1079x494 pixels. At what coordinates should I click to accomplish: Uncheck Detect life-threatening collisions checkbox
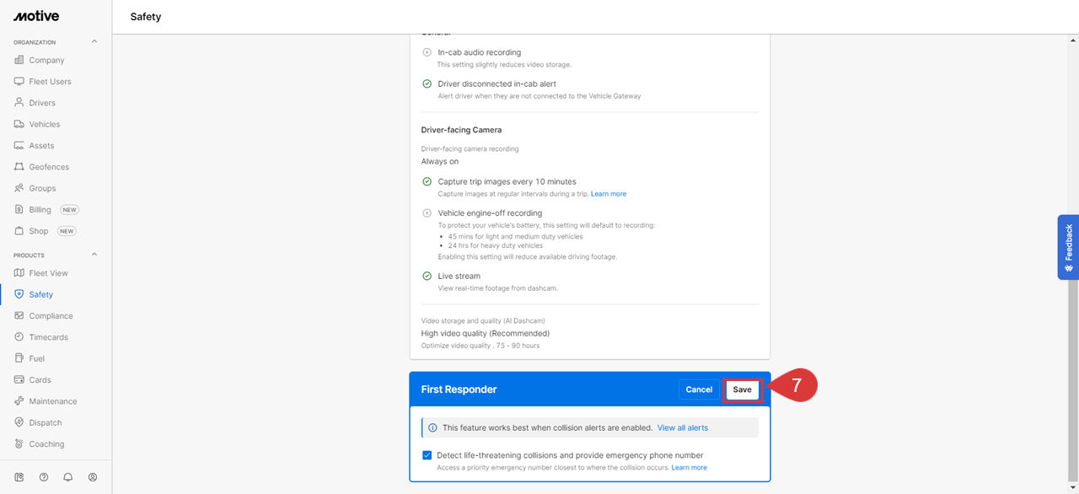pos(427,455)
